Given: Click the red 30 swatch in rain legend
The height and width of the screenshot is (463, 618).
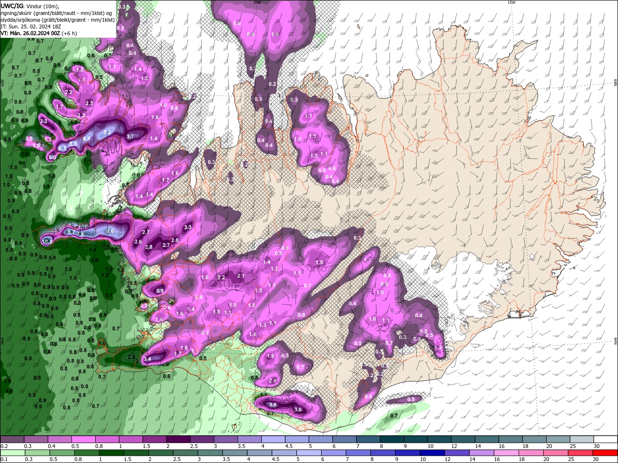Looking at the screenshot, I should click(606, 453).
